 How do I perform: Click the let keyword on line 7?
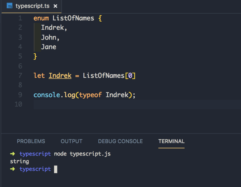click(39, 75)
